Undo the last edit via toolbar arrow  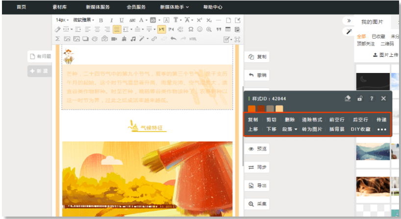click(174, 39)
